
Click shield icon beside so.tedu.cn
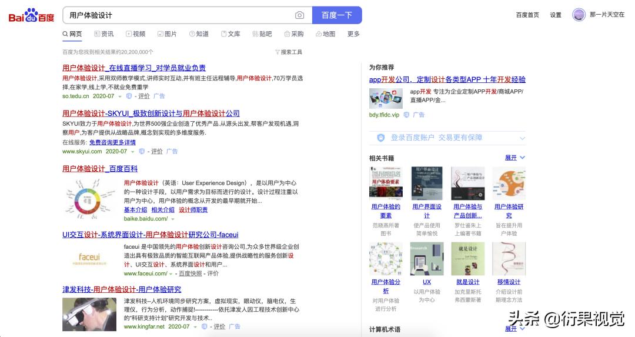(x=129, y=96)
